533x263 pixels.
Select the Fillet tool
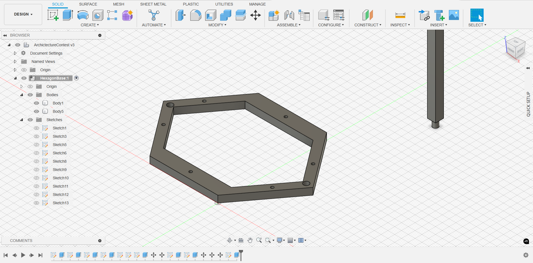(x=196, y=15)
